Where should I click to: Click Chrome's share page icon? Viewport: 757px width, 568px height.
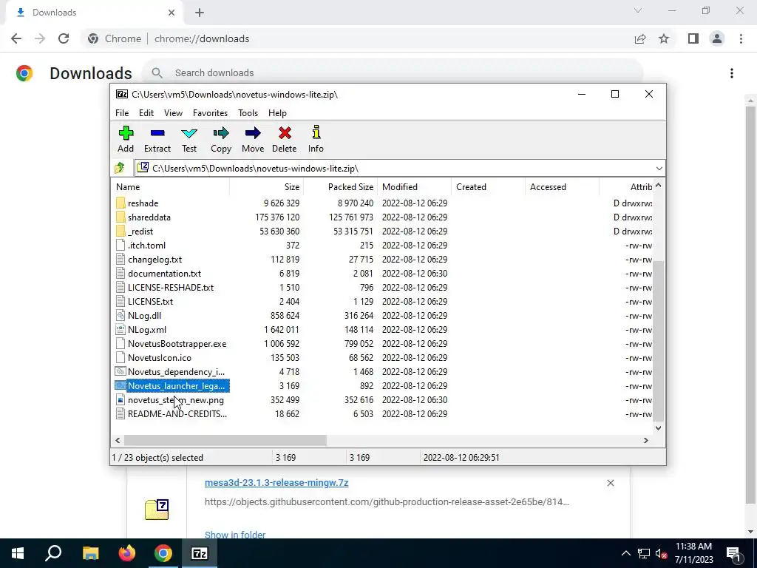click(640, 38)
